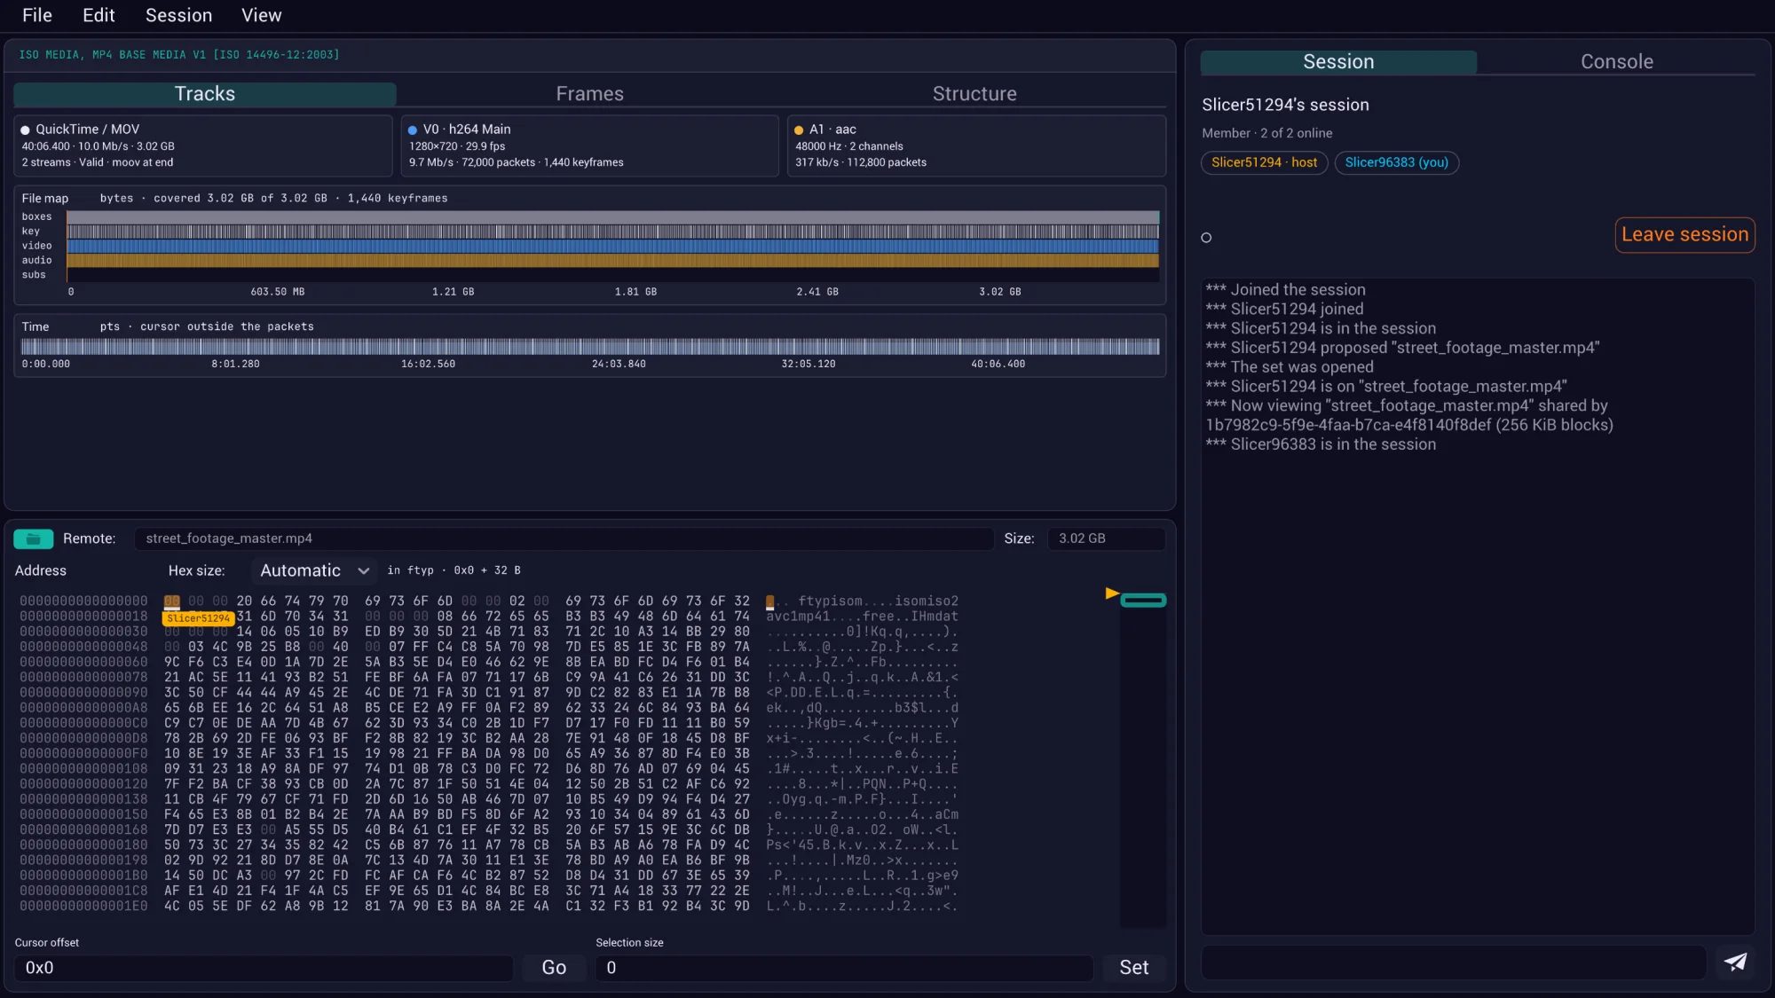Image resolution: width=1775 pixels, height=998 pixels.
Task: Click the yellow cursor arrow marker by scrollbar
Action: pos(1112,593)
